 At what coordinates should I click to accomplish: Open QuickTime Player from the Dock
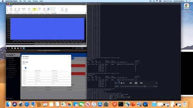click(x=145, y=104)
